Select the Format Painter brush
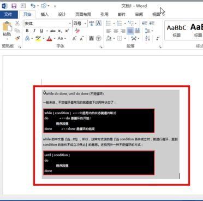 pyautogui.click(x=17, y=38)
